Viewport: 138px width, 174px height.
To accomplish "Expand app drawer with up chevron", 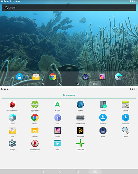I will [x=69, y=70].
